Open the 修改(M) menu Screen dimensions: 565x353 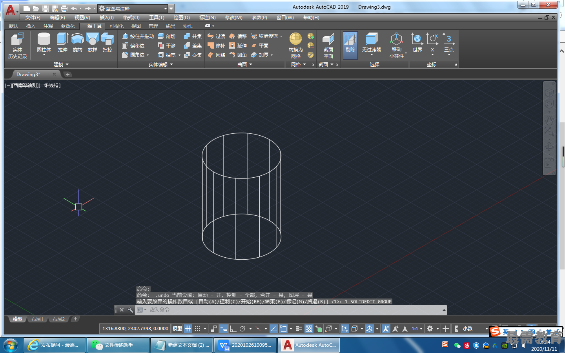(234, 18)
